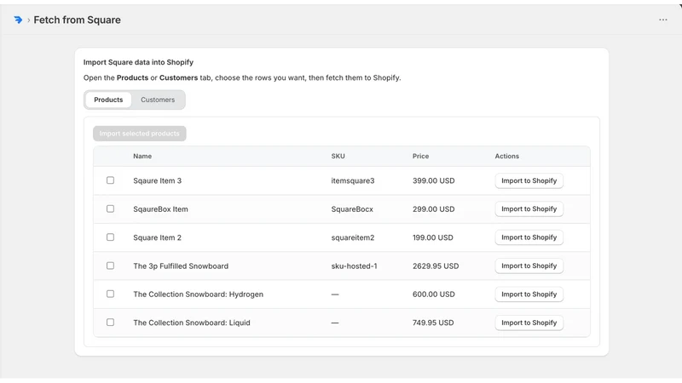Check the SqaureBox Item checkbox
682x383 pixels.
point(111,209)
